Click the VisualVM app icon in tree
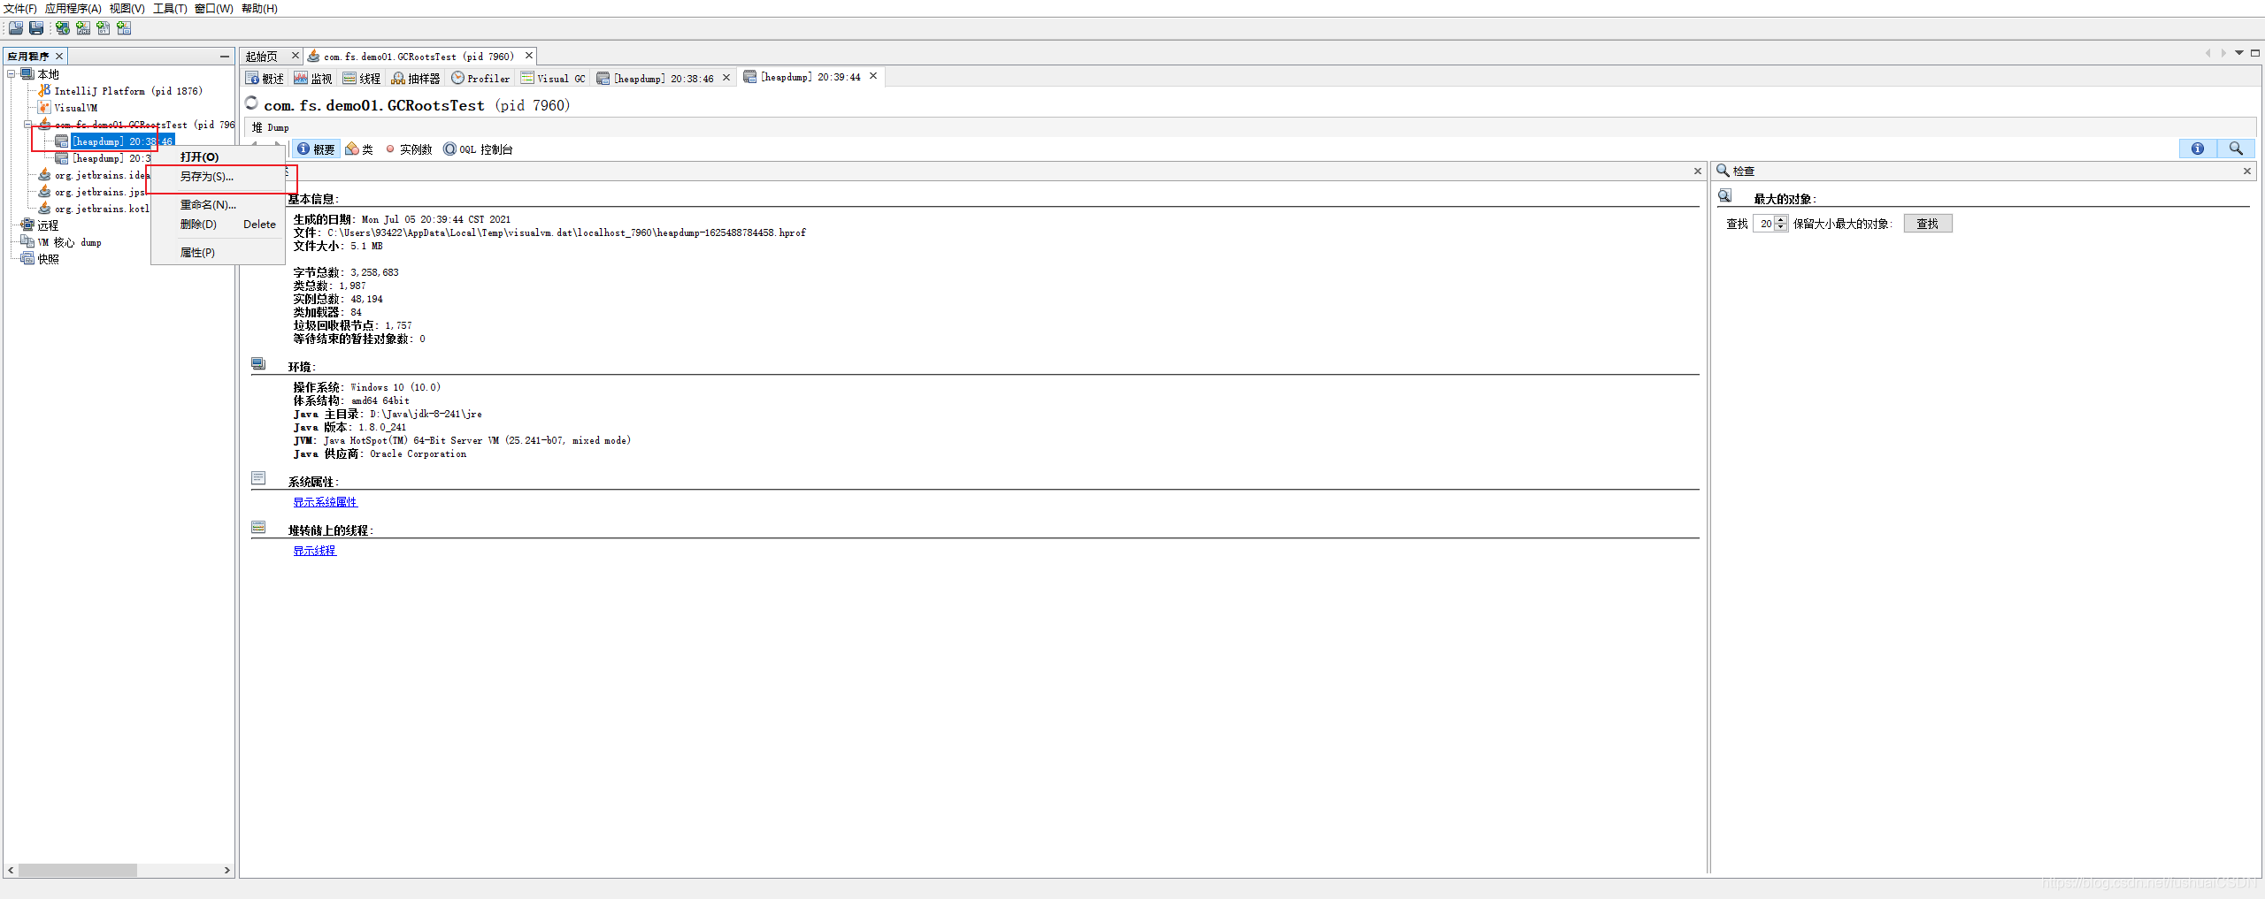The height and width of the screenshot is (899, 2265). 44,108
